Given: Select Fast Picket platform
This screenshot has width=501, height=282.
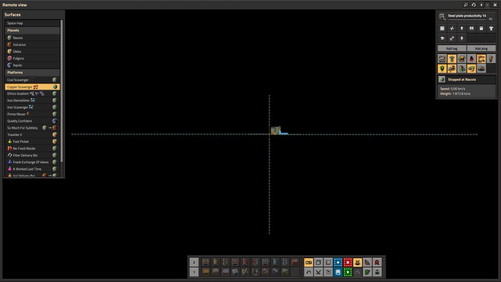Looking at the screenshot, I should pos(33,141).
